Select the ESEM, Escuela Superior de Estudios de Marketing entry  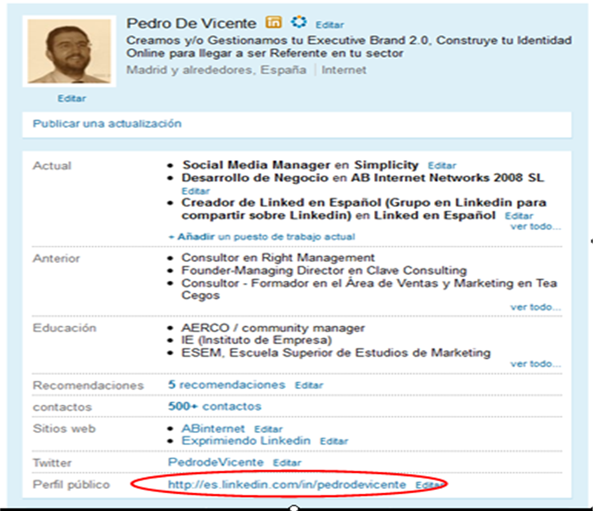pos(336,353)
